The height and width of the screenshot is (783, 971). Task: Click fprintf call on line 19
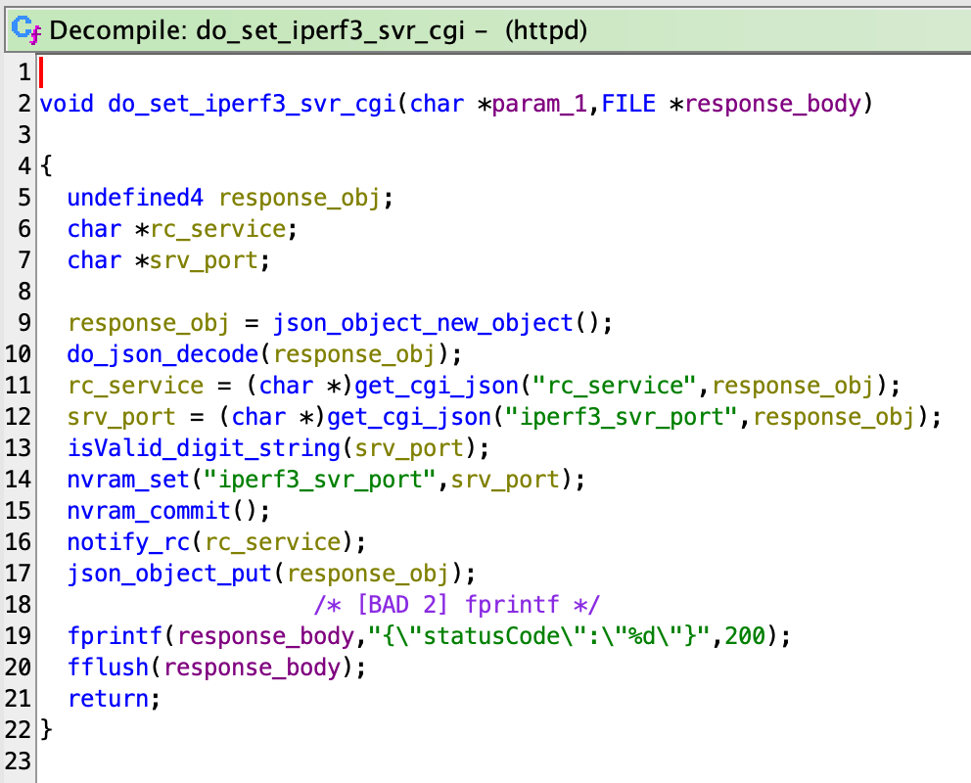tap(115, 636)
